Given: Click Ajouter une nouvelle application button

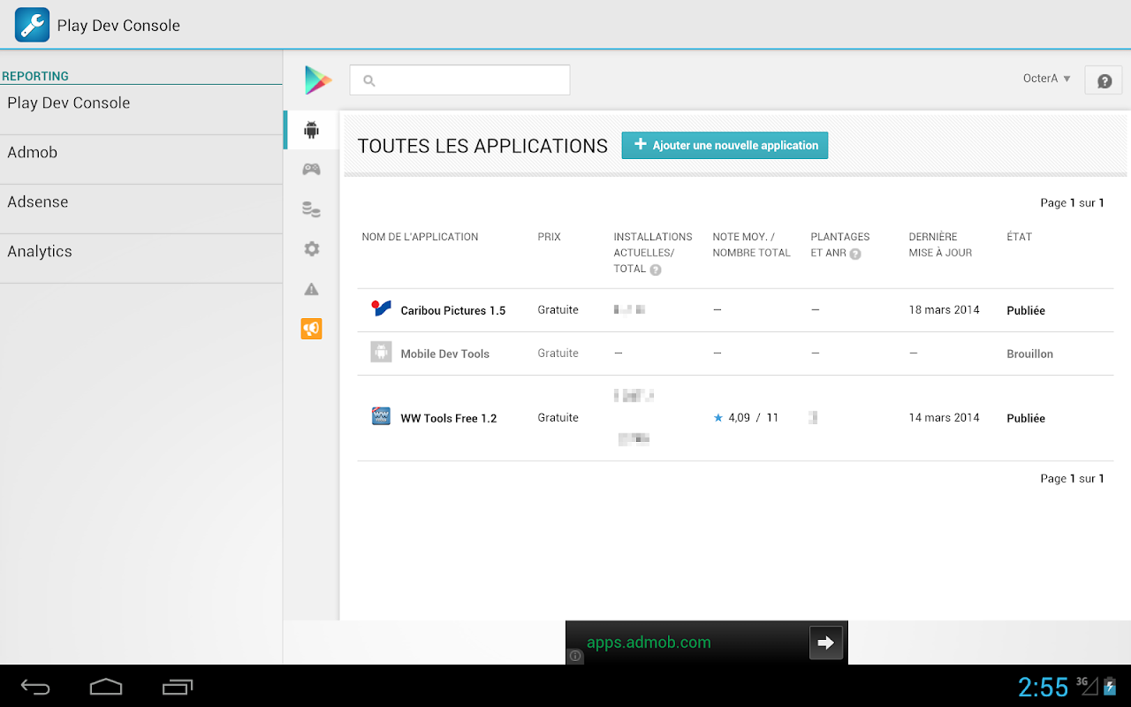Looking at the screenshot, I should 725,145.
